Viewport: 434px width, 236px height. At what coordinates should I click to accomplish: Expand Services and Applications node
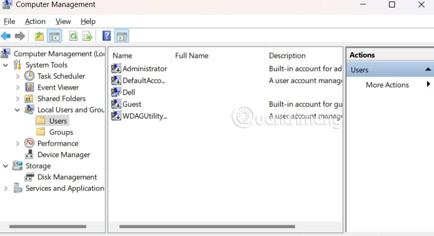coord(5,188)
